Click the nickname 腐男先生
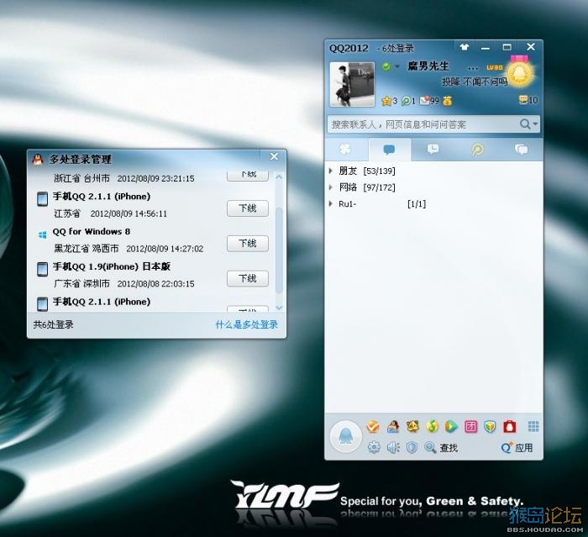 [x=428, y=66]
